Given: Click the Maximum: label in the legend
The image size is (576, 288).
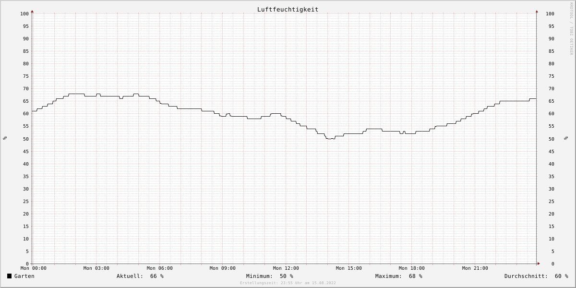Looking at the screenshot, I should (389, 276).
